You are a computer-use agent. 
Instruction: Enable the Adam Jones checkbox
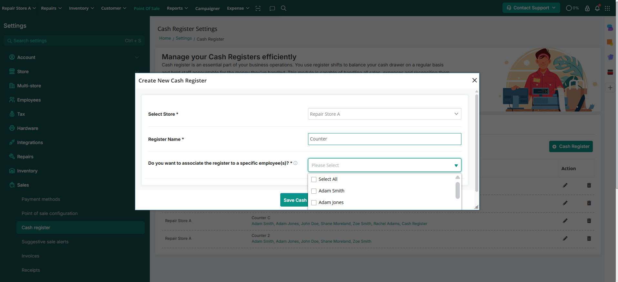click(x=314, y=203)
